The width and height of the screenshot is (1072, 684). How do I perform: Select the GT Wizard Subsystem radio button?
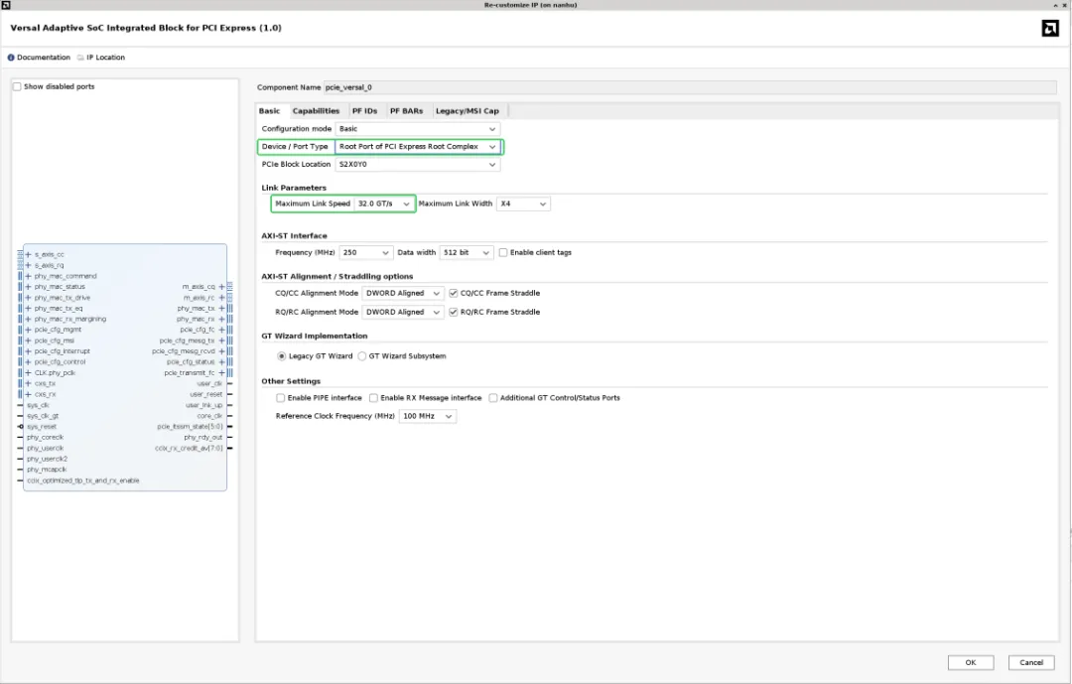[x=362, y=356]
